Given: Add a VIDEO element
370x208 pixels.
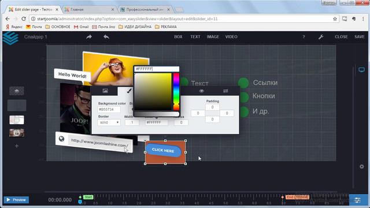Looking at the screenshot, I should click(x=231, y=37).
